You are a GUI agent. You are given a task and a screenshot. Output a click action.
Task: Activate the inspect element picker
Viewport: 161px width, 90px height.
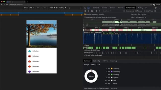click(85, 8)
